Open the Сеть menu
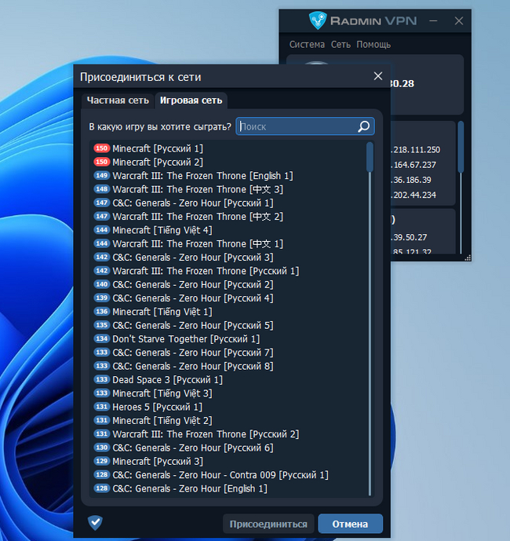Viewport: 510px width, 541px height. (x=341, y=45)
